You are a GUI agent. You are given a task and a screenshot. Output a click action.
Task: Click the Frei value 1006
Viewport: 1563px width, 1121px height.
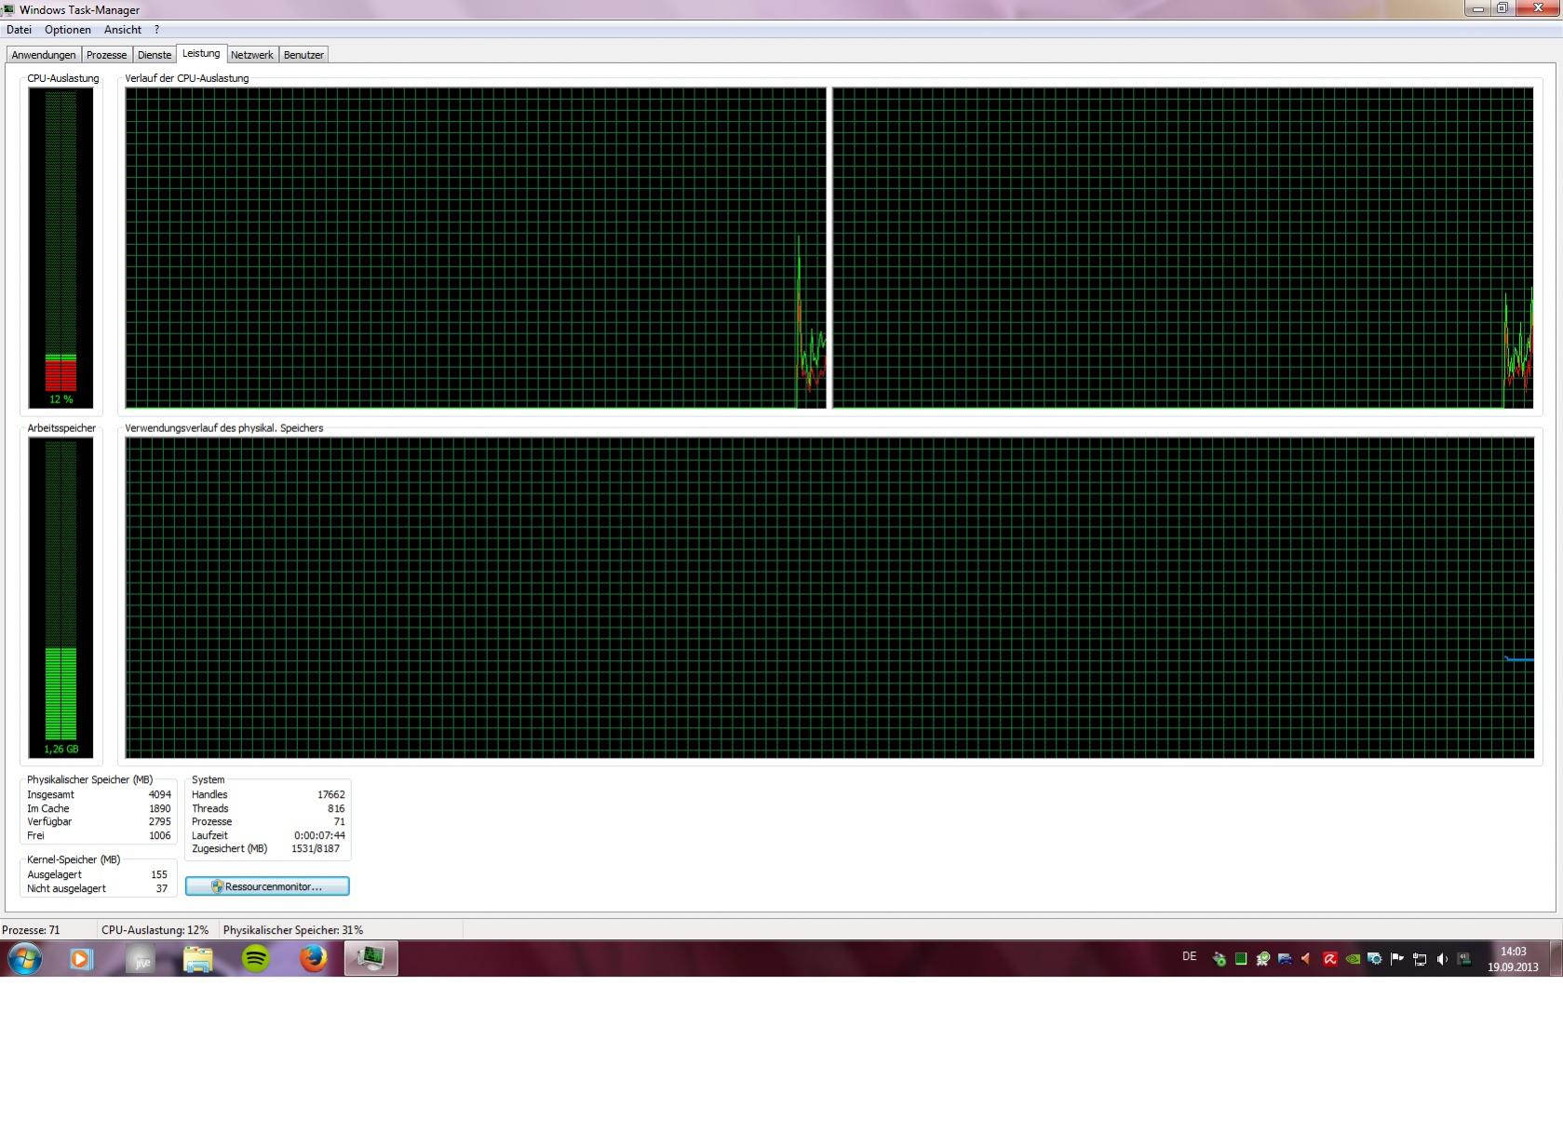pos(160,836)
